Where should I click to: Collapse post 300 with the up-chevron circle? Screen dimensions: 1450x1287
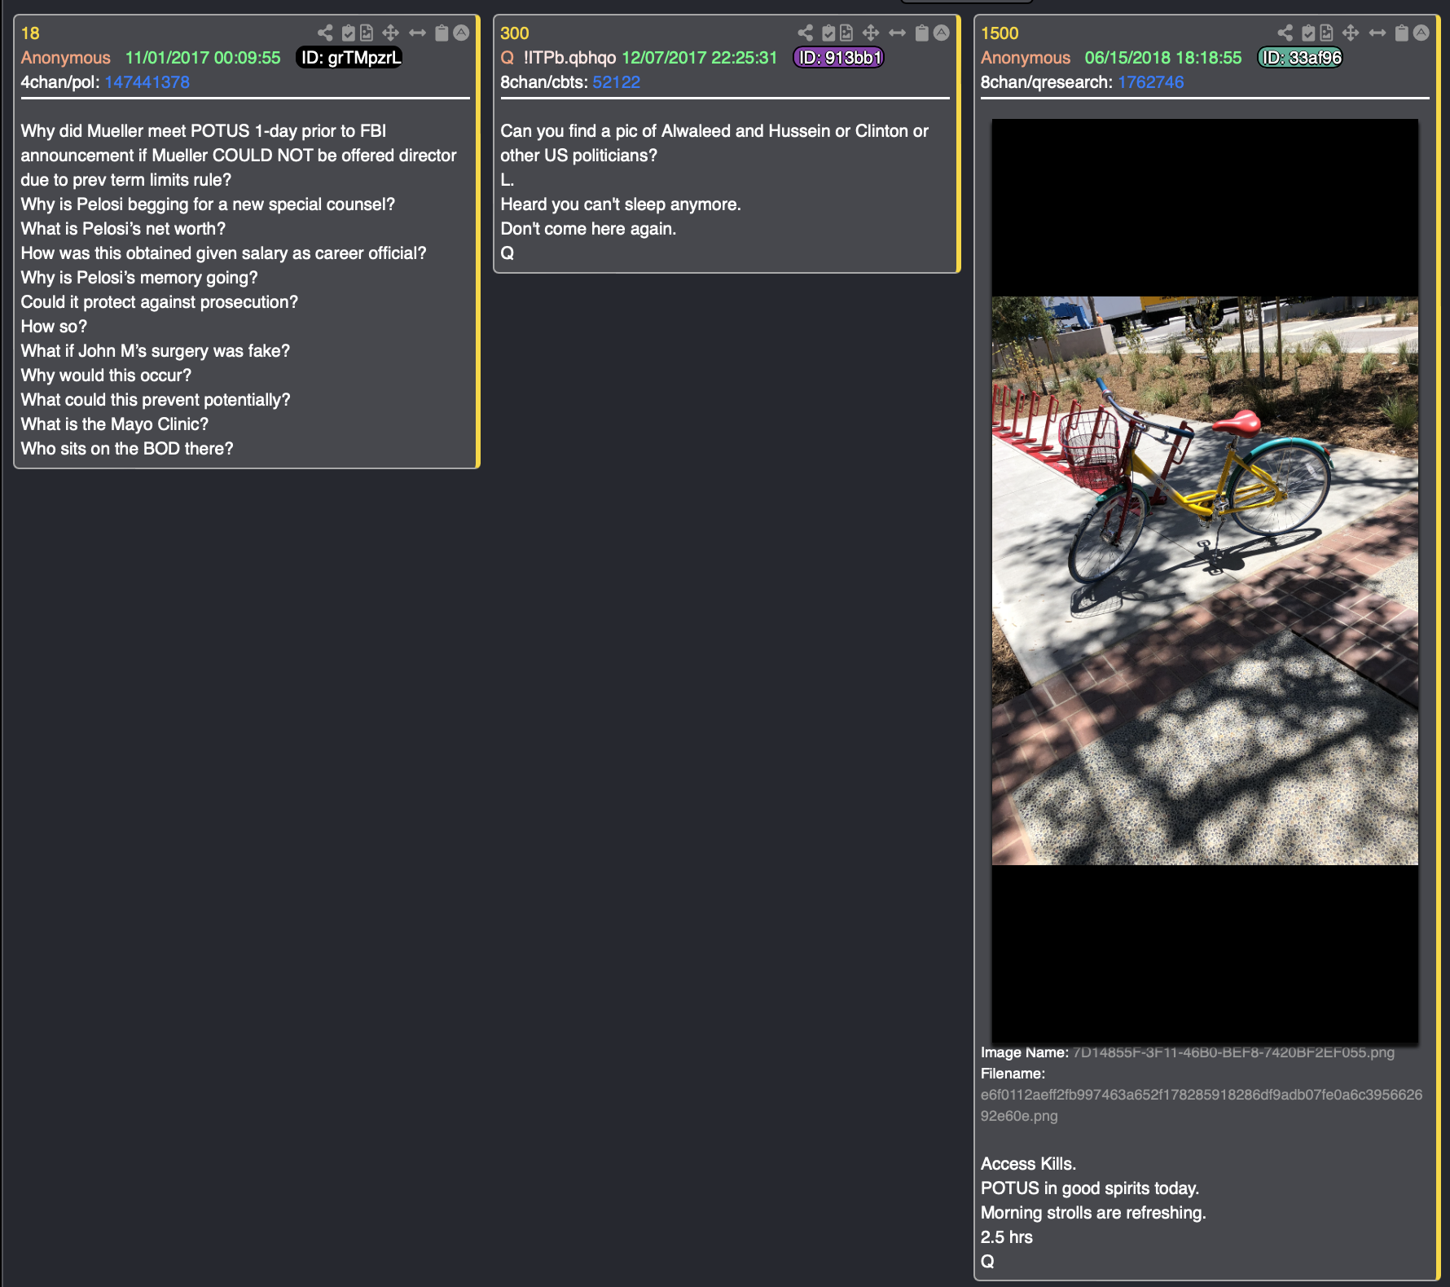(x=941, y=33)
